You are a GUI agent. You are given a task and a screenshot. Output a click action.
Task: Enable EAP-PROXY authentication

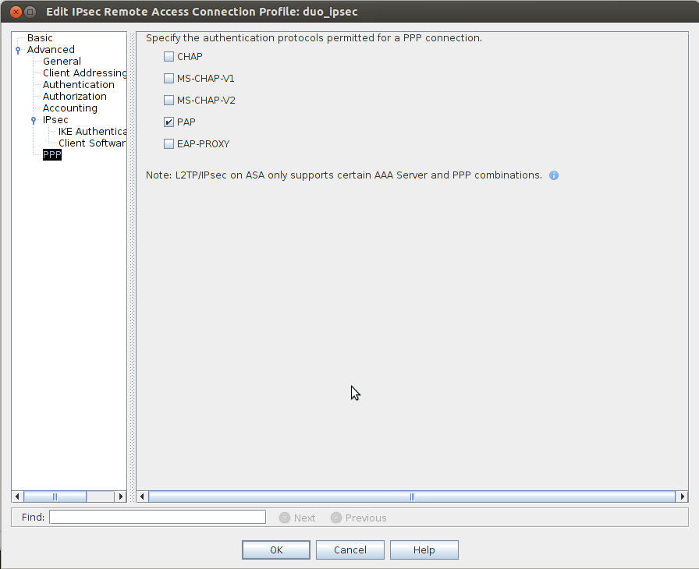[169, 143]
